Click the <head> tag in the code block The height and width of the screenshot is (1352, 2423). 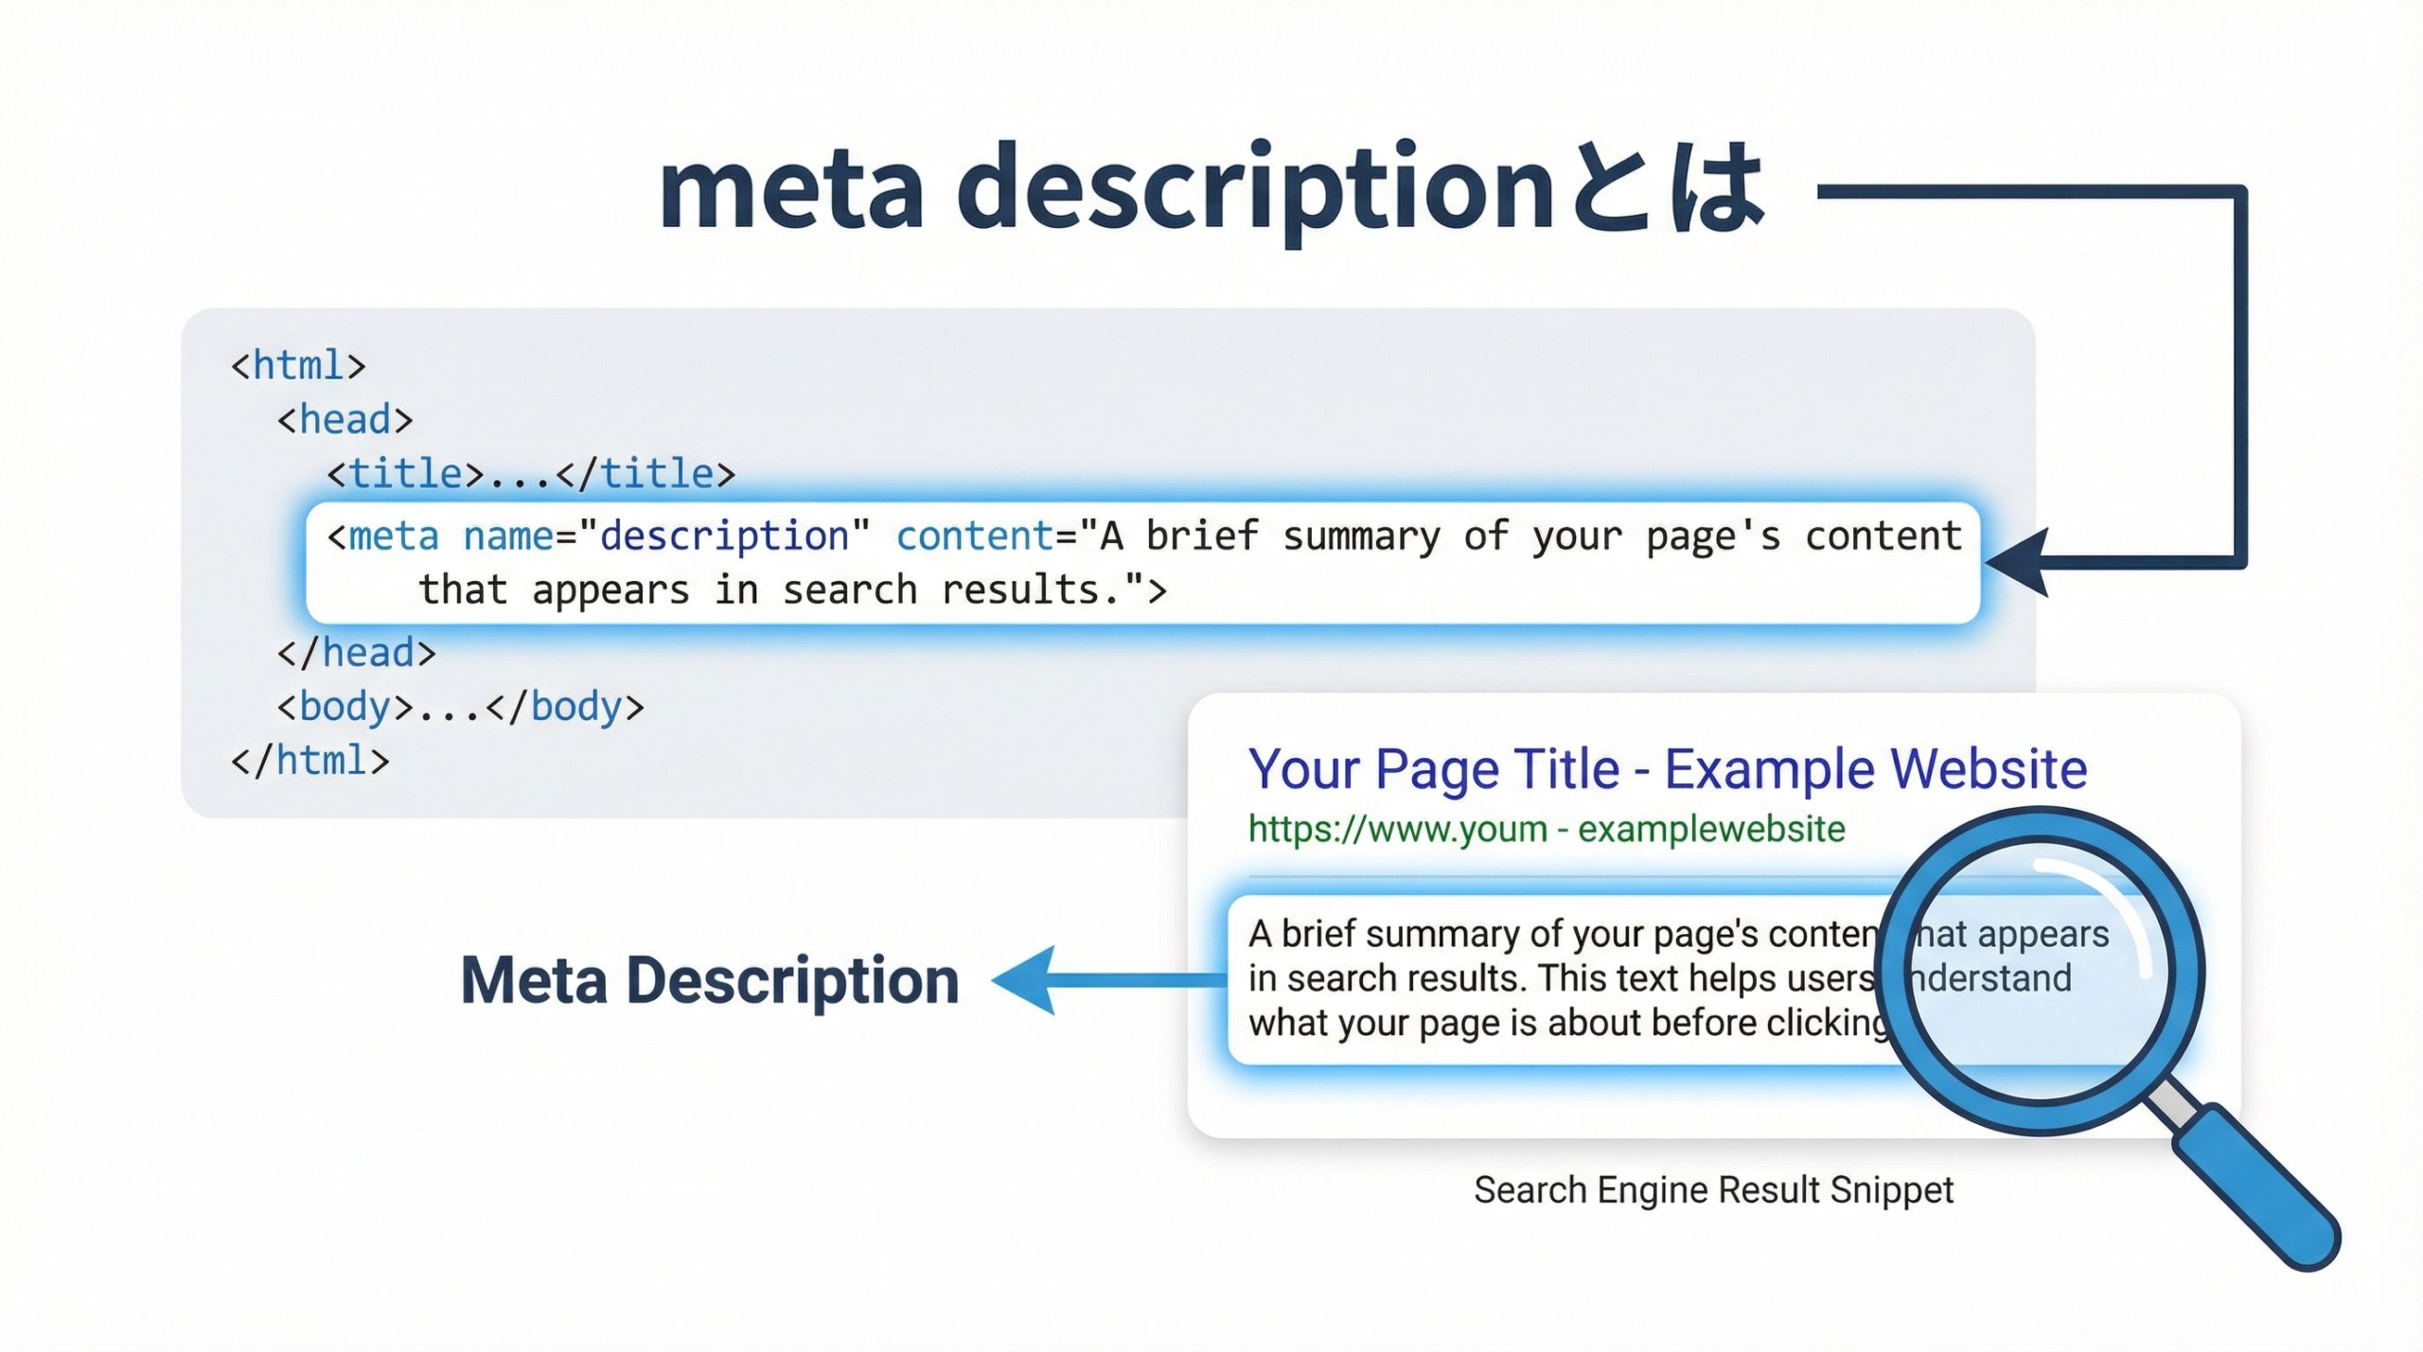(344, 419)
